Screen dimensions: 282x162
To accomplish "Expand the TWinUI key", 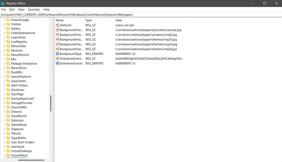I will 4,133.
